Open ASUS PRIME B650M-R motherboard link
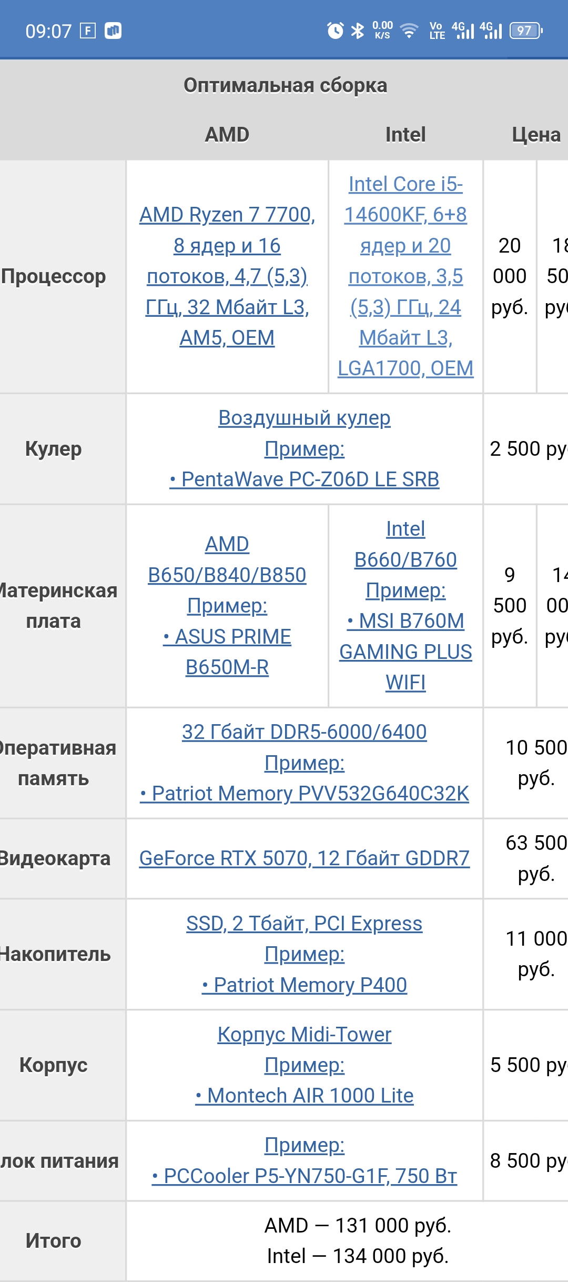This screenshot has height=1282, width=568. [x=227, y=652]
